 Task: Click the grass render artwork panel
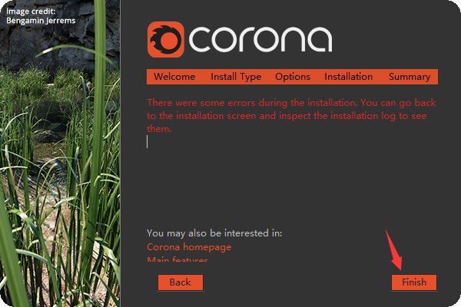pos(60,177)
